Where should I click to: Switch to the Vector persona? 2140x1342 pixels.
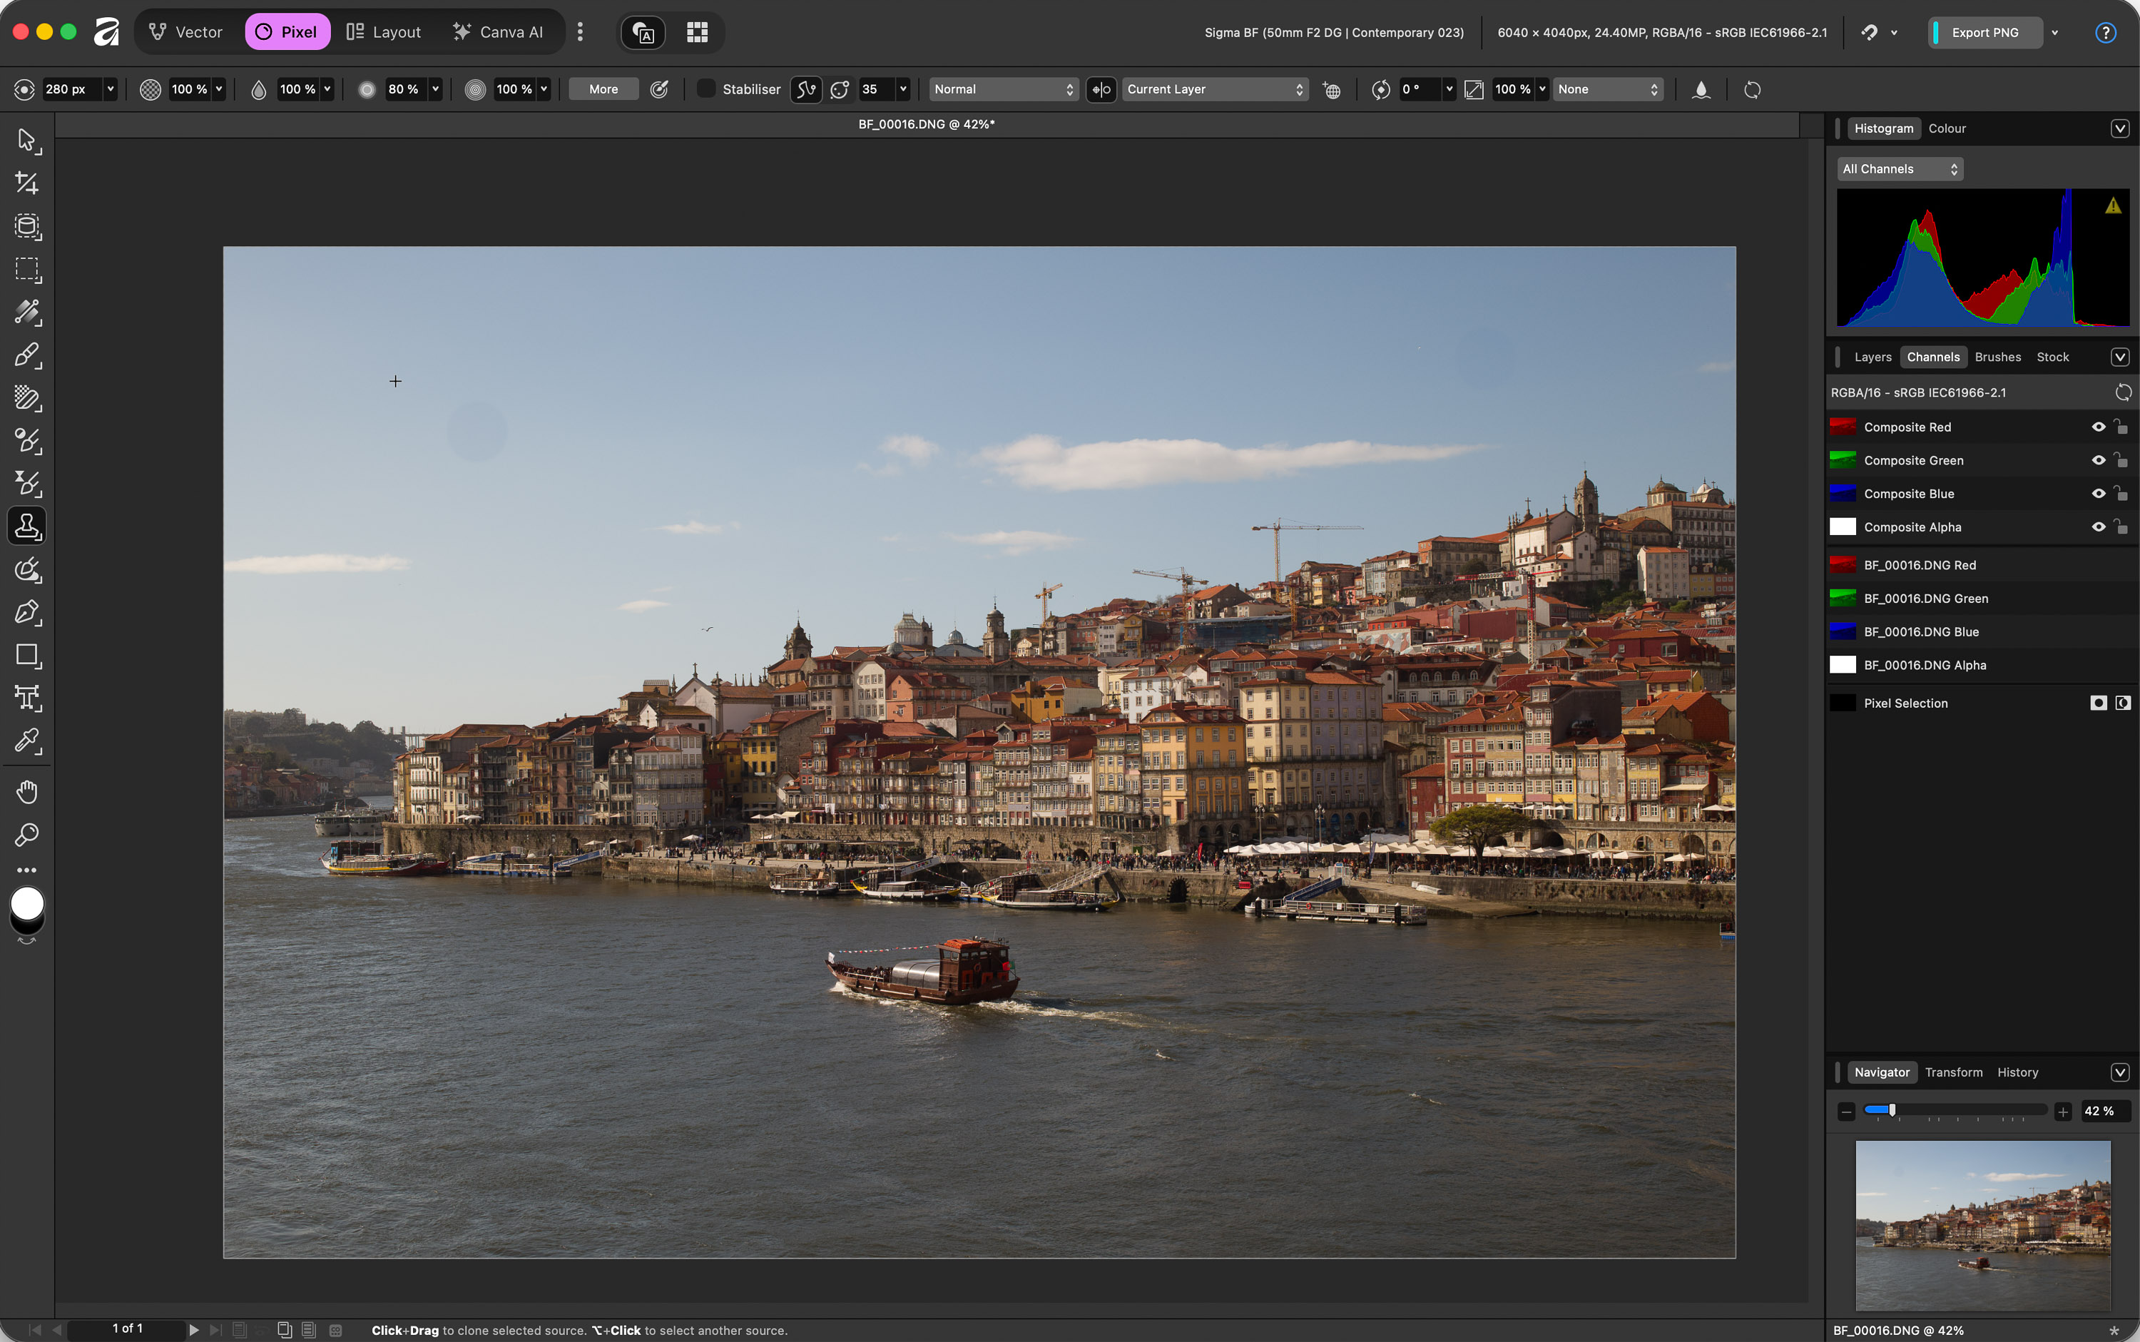pyautogui.click(x=185, y=32)
